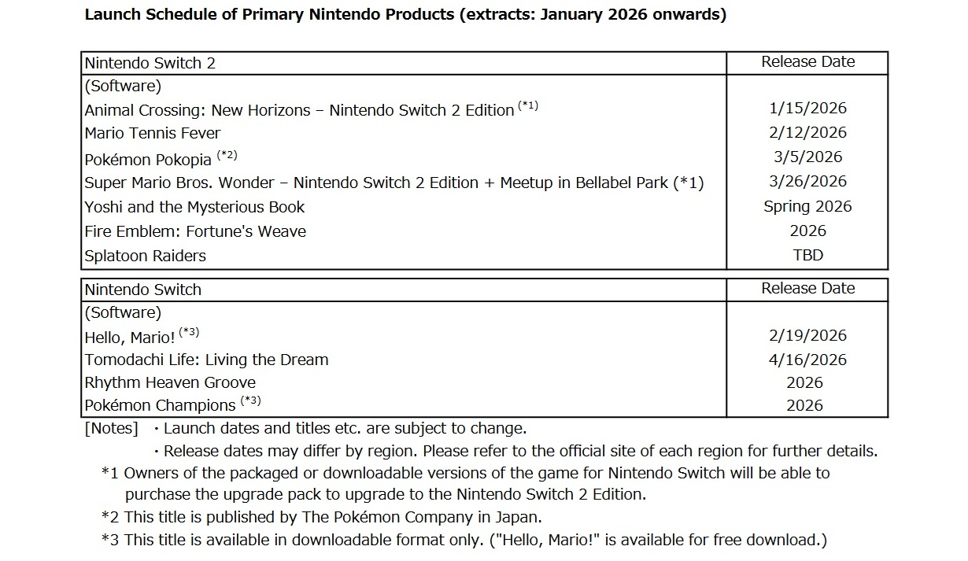Click the 1/15/2026 release date
The width and height of the screenshot is (968, 561).
(x=807, y=109)
